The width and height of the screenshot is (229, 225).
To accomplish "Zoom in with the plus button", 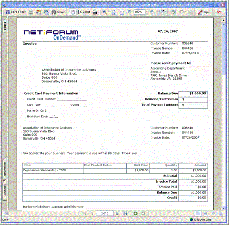I will (152, 12).
